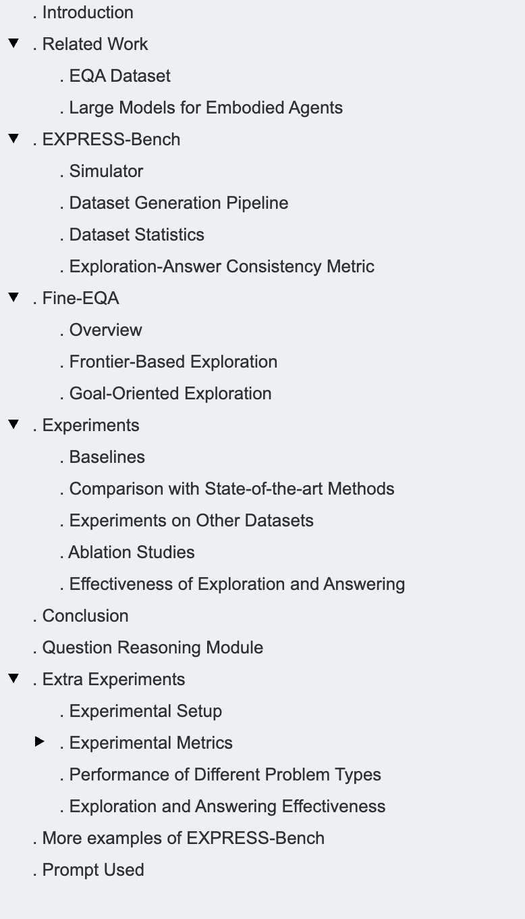Collapse the Fine-EQA section triangle

pos(13,298)
